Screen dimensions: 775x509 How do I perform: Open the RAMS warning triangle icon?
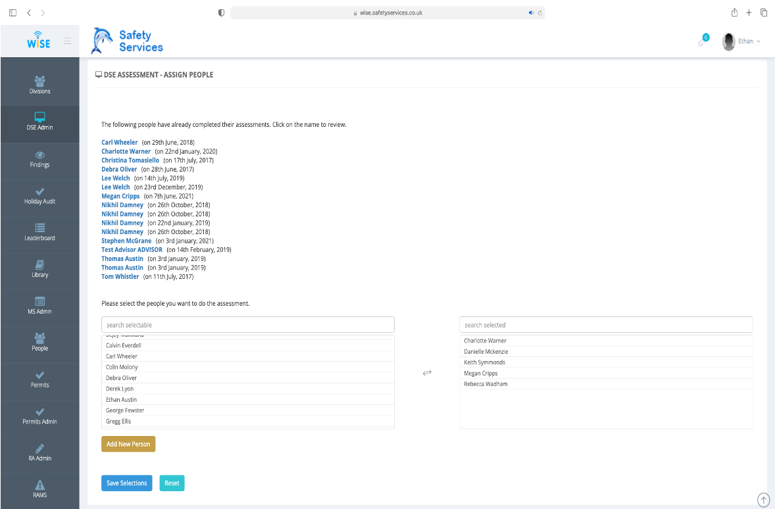click(39, 485)
